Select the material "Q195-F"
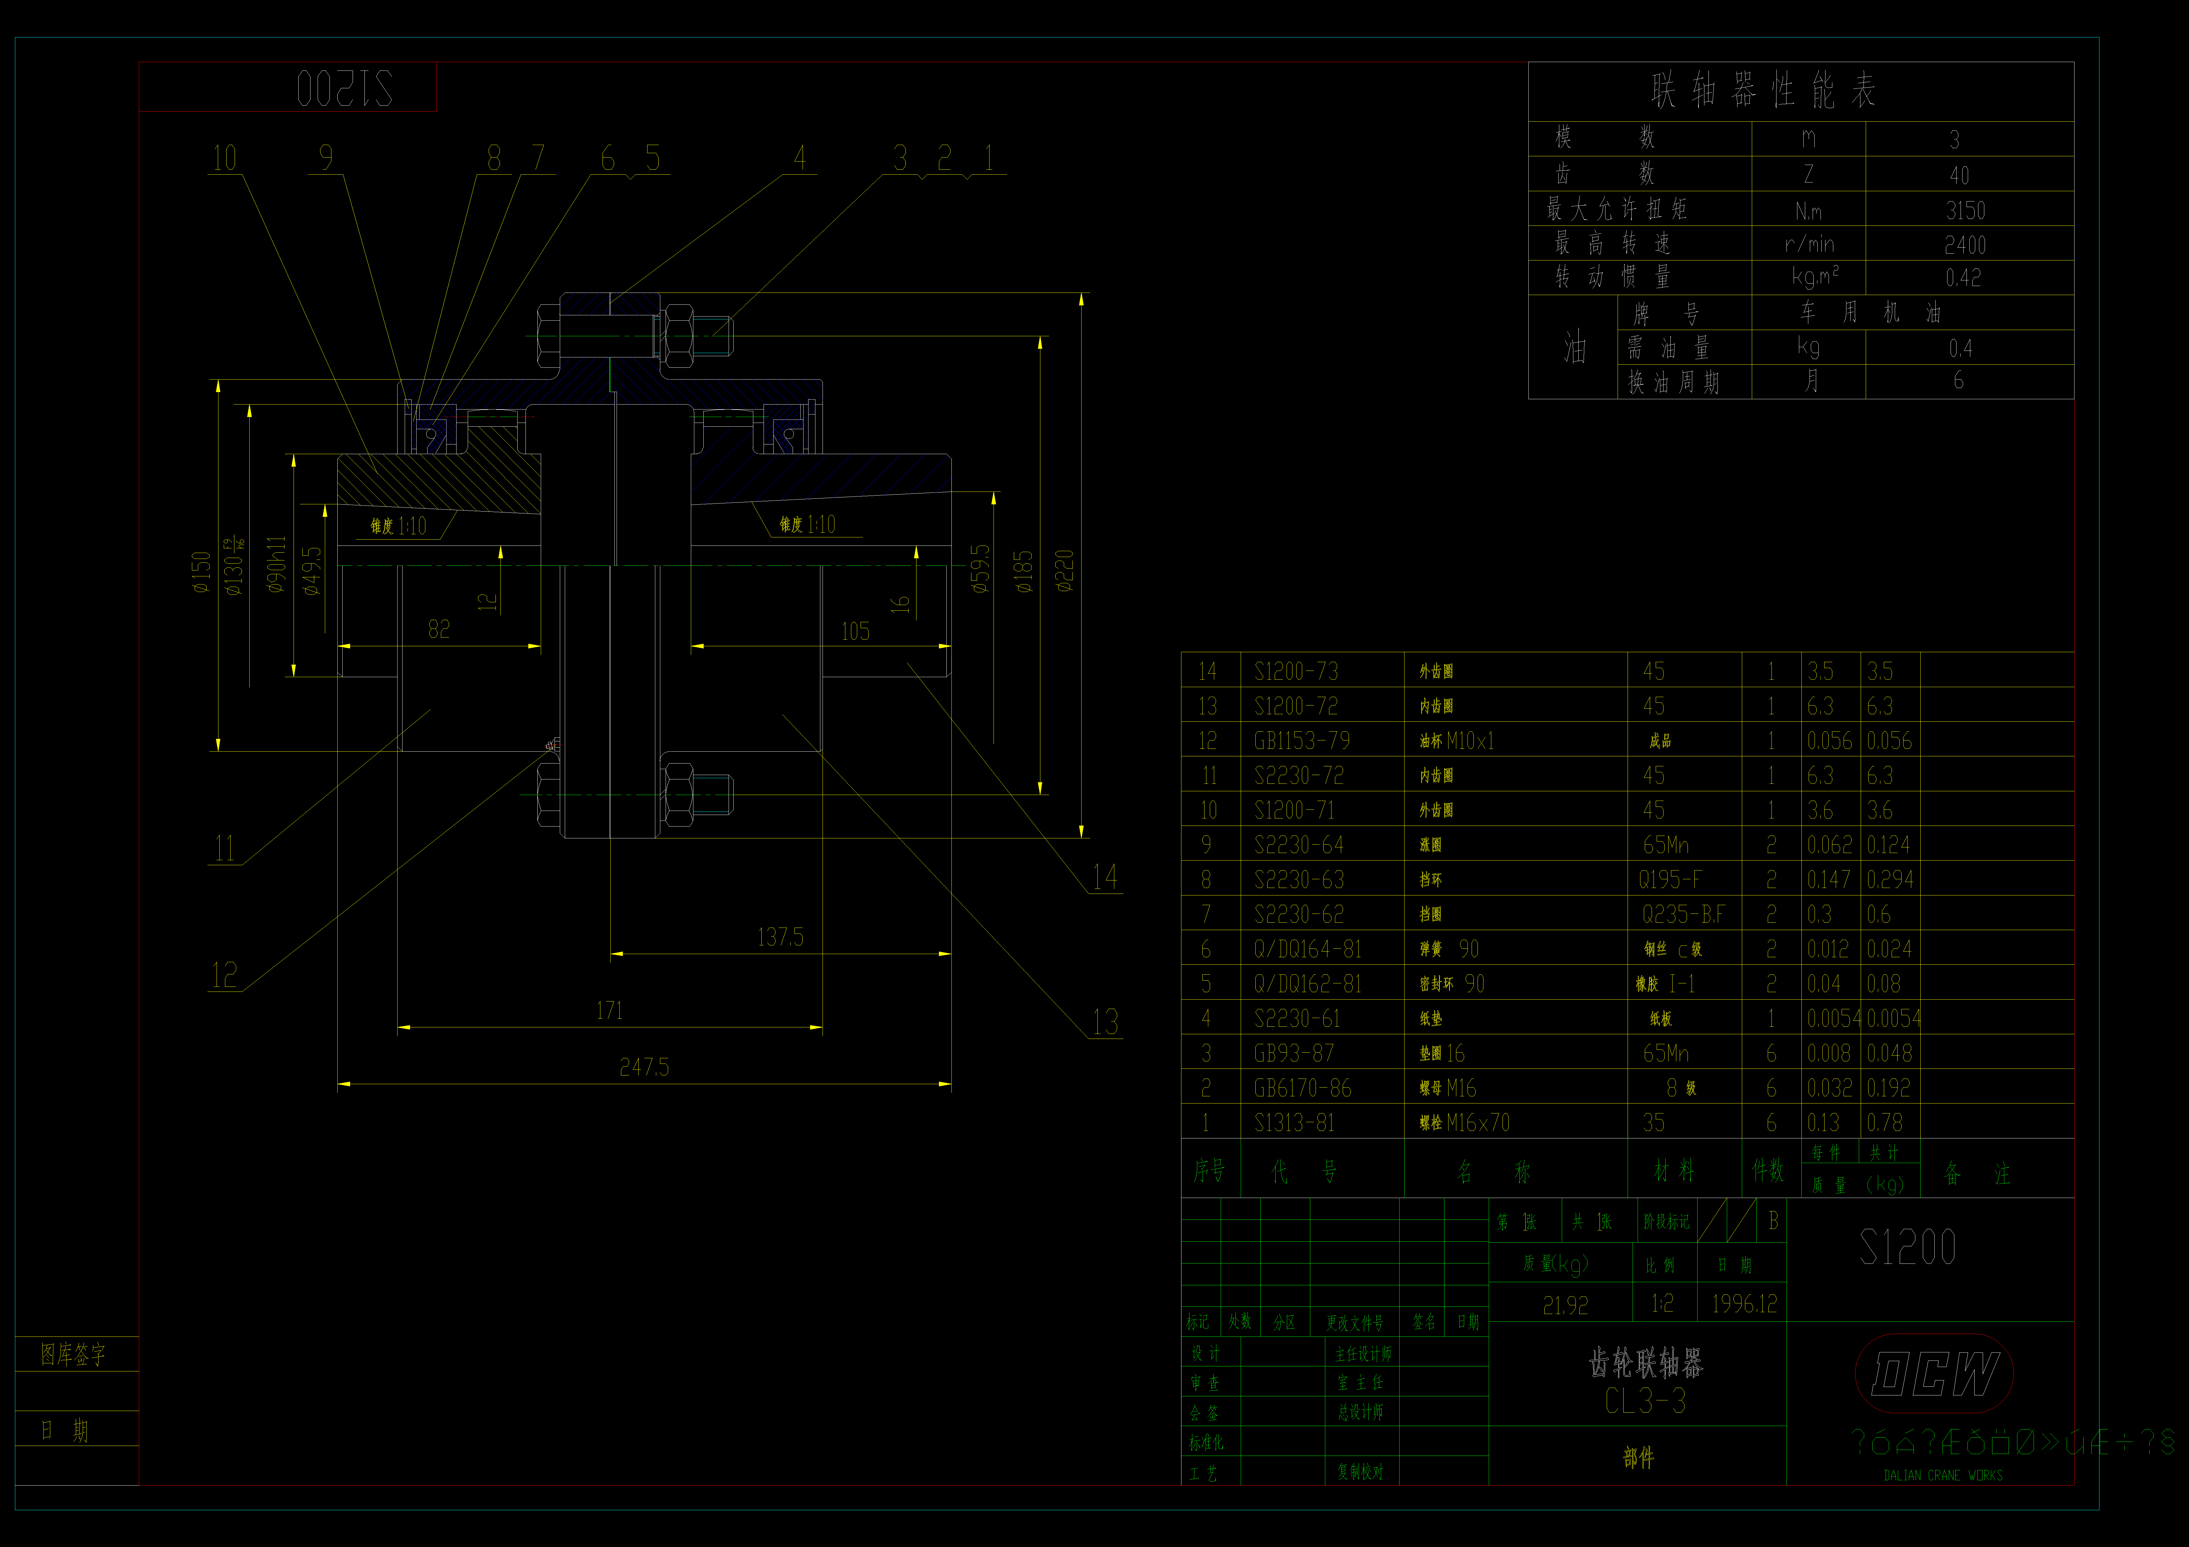This screenshot has height=1547, width=2189. [x=1670, y=880]
